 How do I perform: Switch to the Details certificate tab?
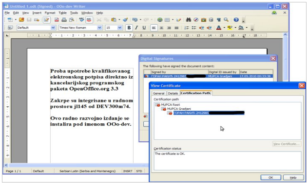tap(173, 93)
